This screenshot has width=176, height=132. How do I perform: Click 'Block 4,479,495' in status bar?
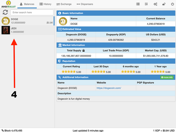click(13, 130)
